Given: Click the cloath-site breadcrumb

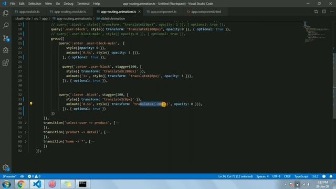Looking at the screenshot, I should (23, 19).
